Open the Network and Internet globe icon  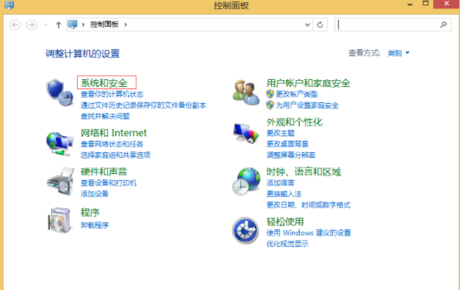pyautogui.click(x=59, y=144)
